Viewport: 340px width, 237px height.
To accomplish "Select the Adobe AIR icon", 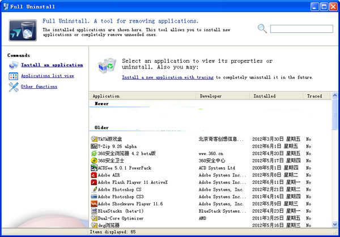I will tap(94, 175).
